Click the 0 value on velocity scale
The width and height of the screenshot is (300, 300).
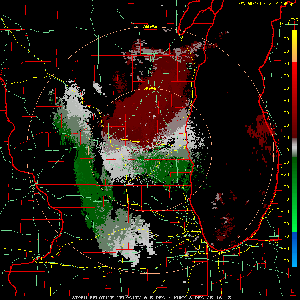pos(288,150)
